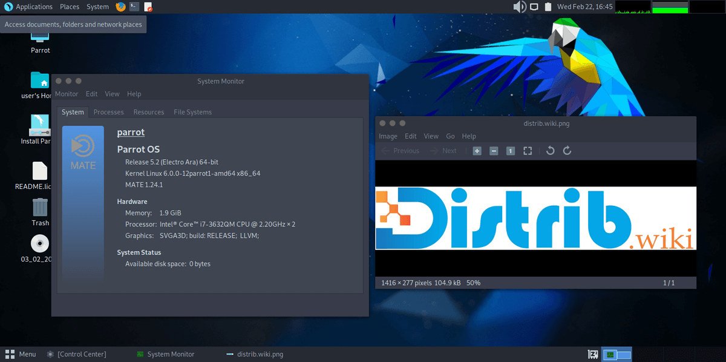
Task: Click System Monitor taskbar entry
Action: [x=165, y=354]
